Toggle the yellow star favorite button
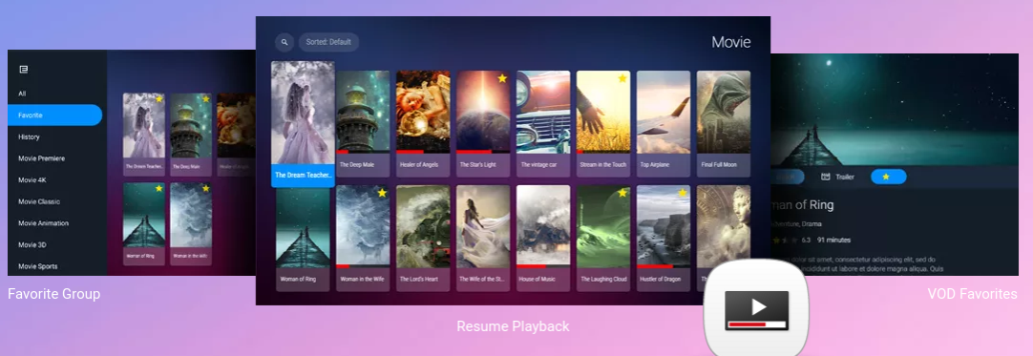1033x356 pixels. click(888, 177)
